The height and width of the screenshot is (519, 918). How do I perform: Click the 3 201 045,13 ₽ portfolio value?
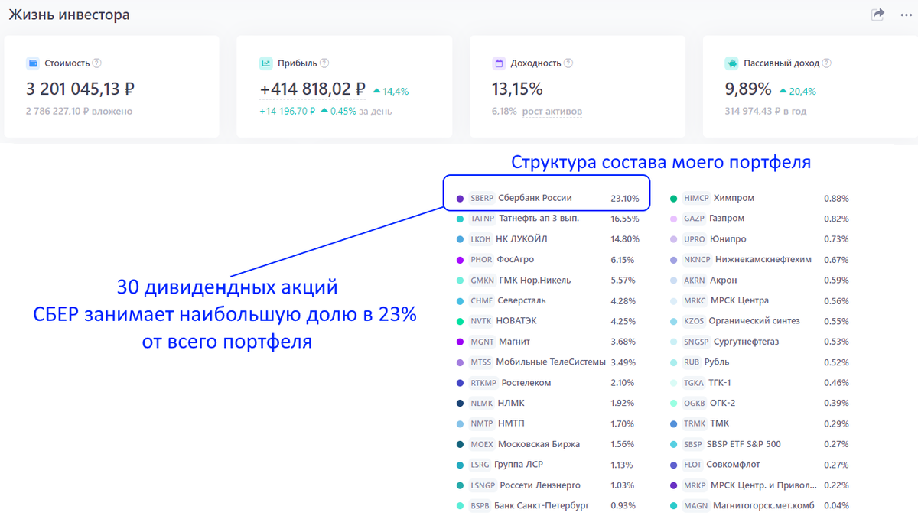[80, 89]
